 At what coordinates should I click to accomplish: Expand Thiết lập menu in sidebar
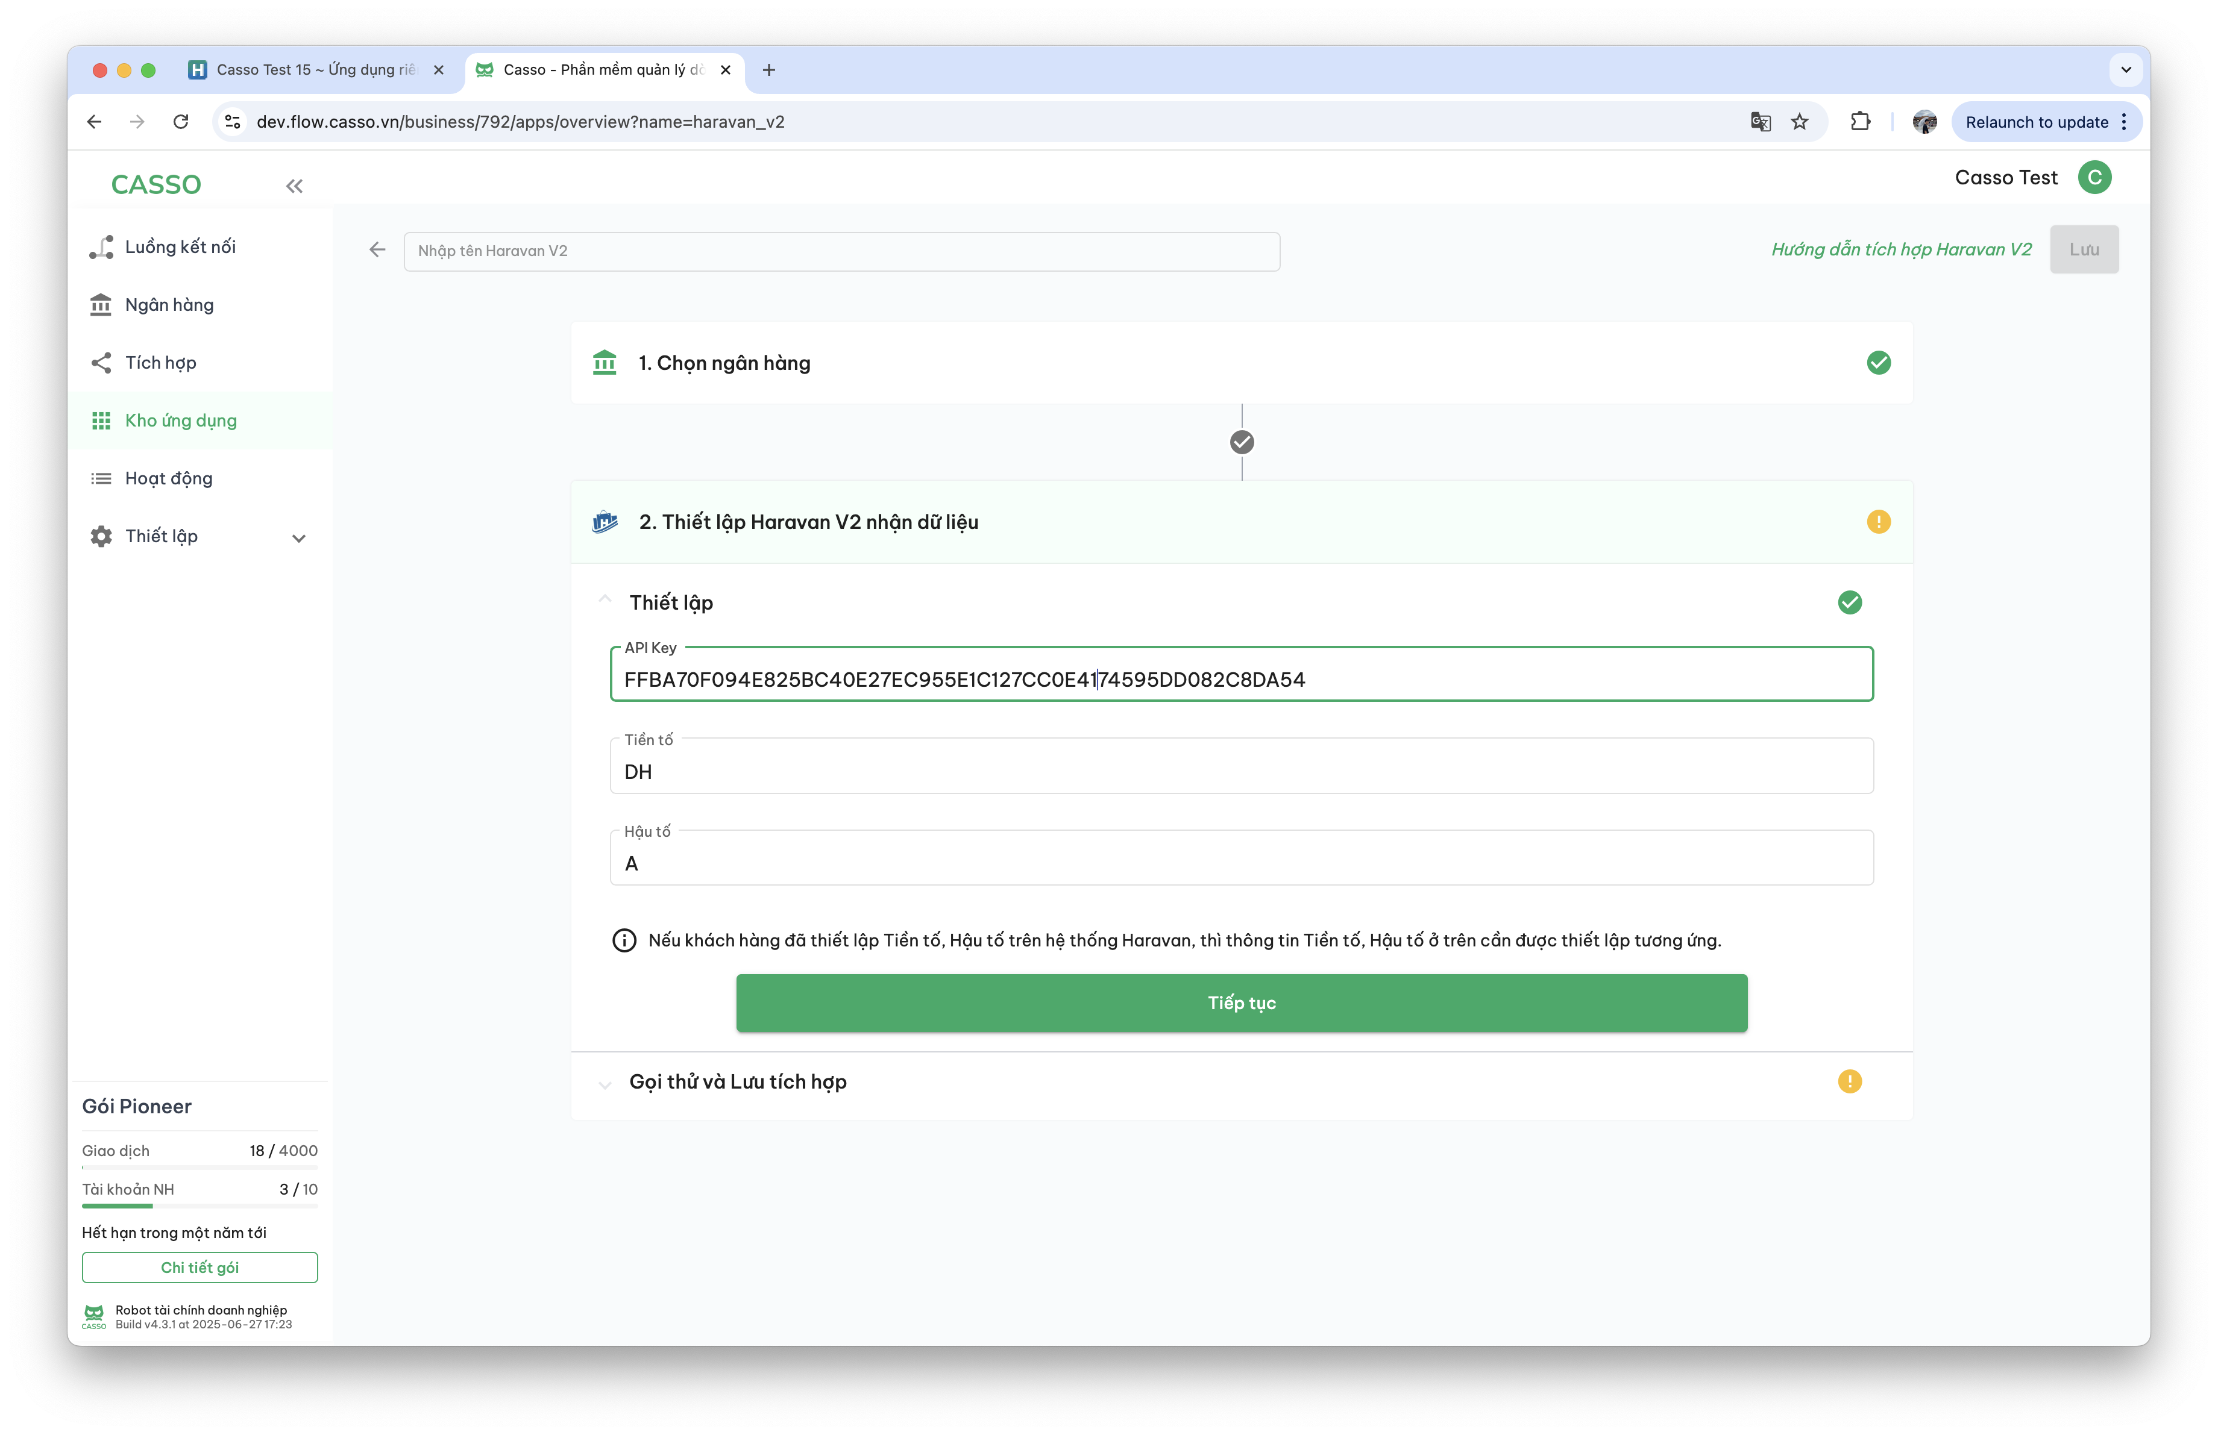(x=298, y=537)
